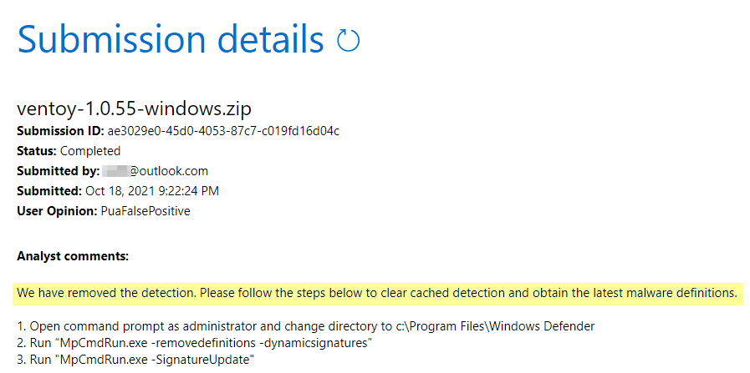
Task: Click the highlighted 'removed the detection' sentence
Action: coord(376,293)
